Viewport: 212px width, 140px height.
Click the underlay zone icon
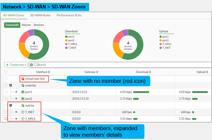23,85
